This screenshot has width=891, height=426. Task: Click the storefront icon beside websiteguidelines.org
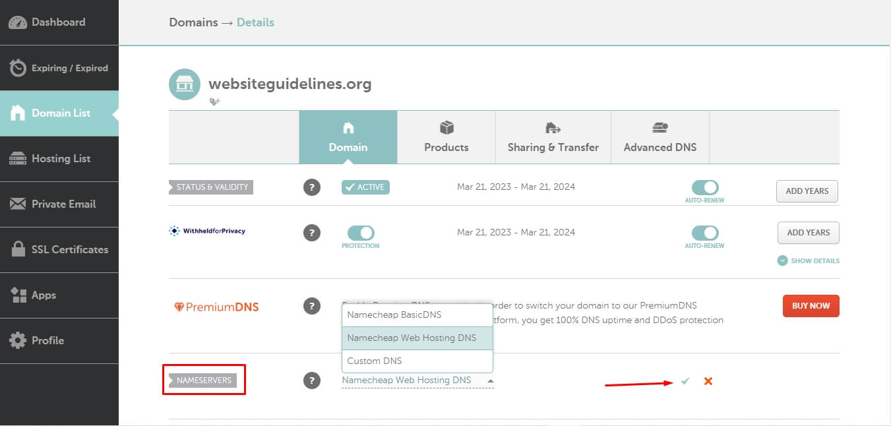[x=185, y=84]
